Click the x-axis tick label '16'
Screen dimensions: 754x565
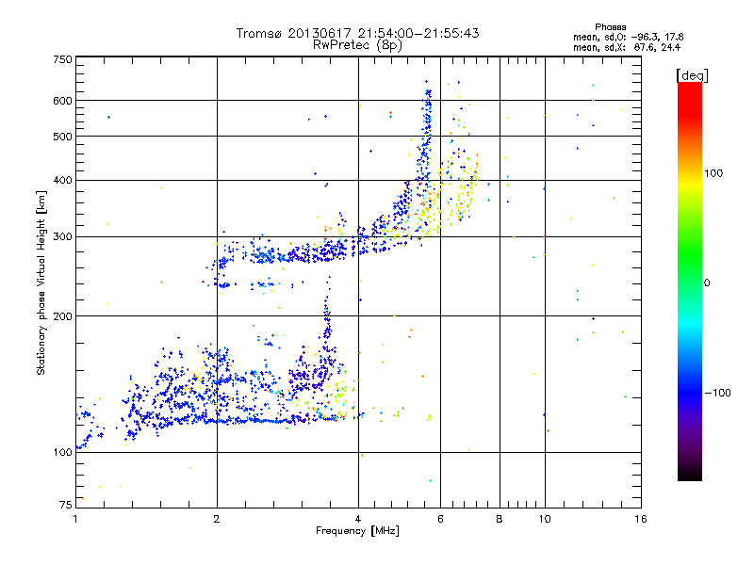[x=641, y=519]
